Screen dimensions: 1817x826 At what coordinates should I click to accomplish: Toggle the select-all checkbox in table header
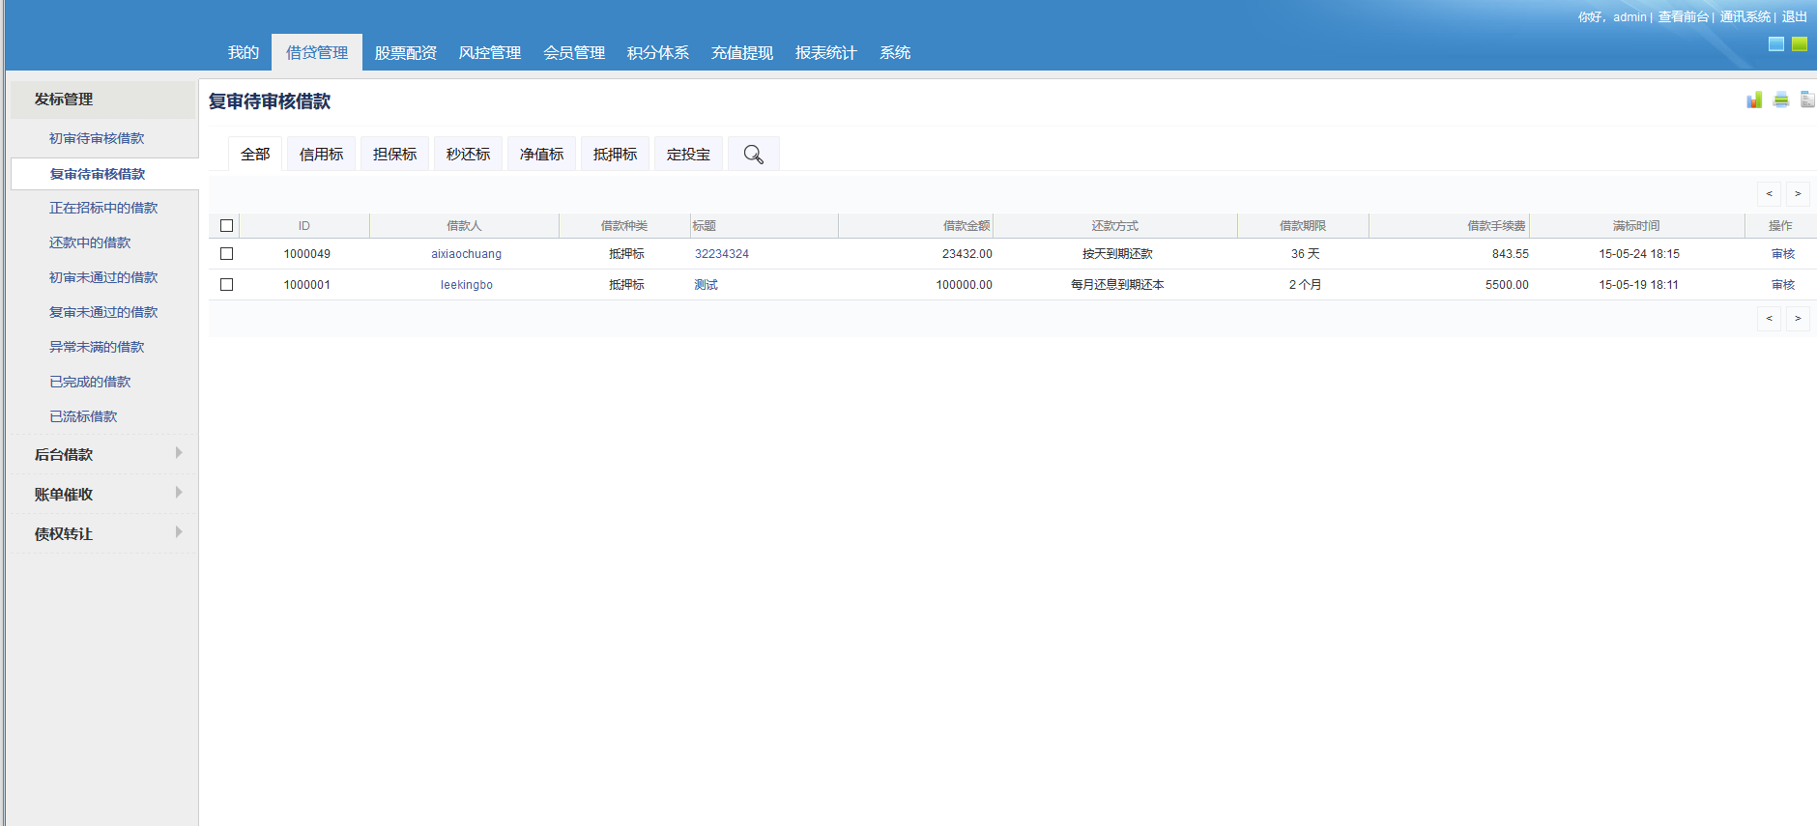coord(227,226)
